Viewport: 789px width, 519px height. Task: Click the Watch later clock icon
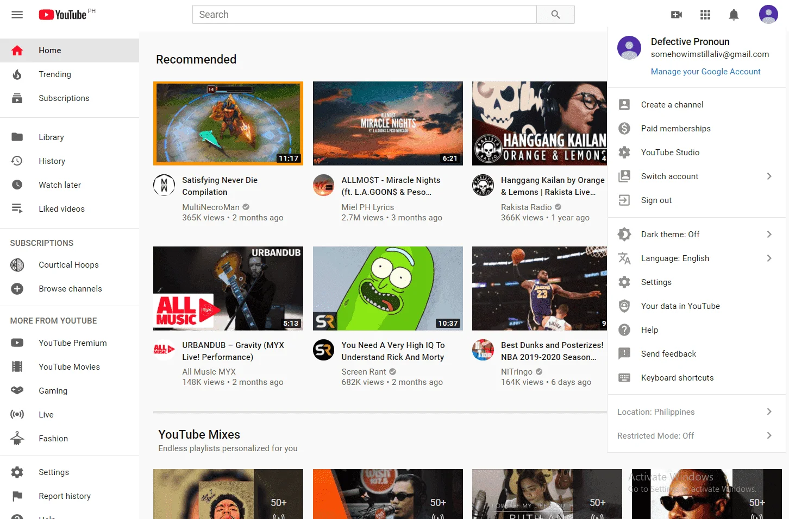[x=17, y=185]
